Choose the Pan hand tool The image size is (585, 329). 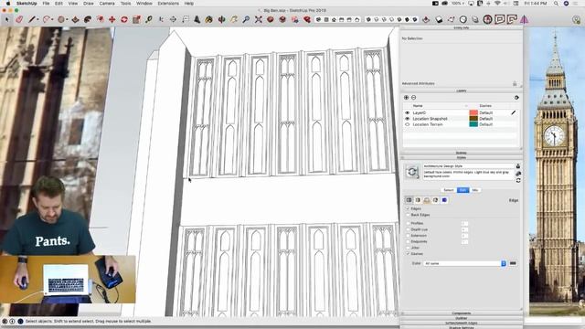[x=234, y=19]
